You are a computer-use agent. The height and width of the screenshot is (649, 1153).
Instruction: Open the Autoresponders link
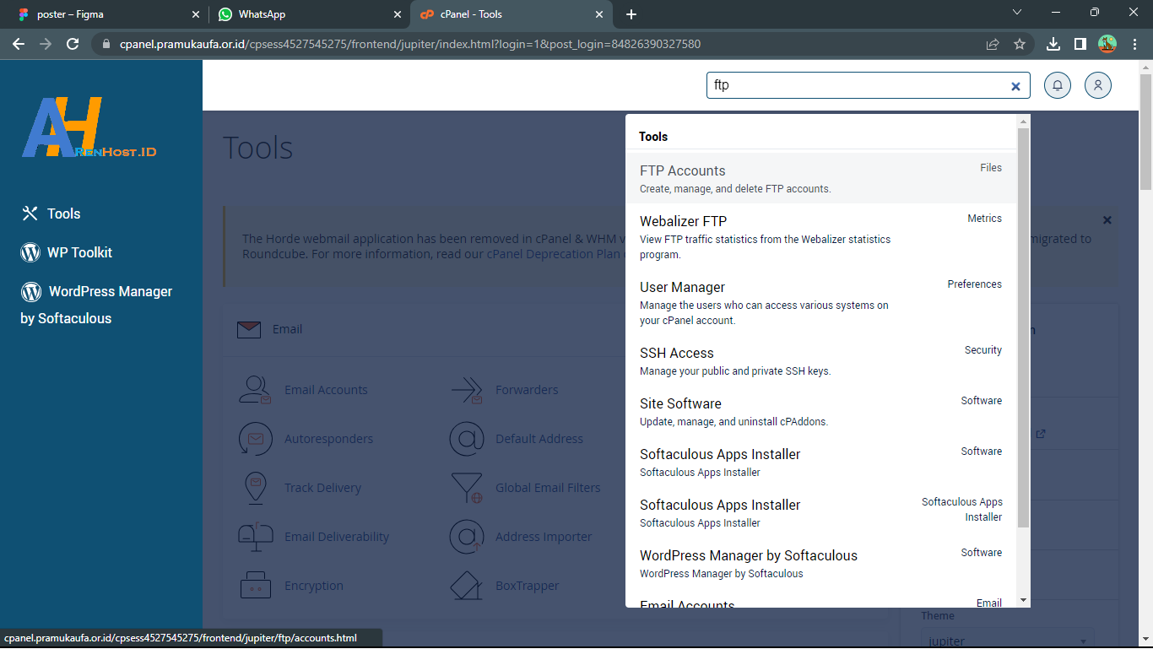[x=328, y=439]
